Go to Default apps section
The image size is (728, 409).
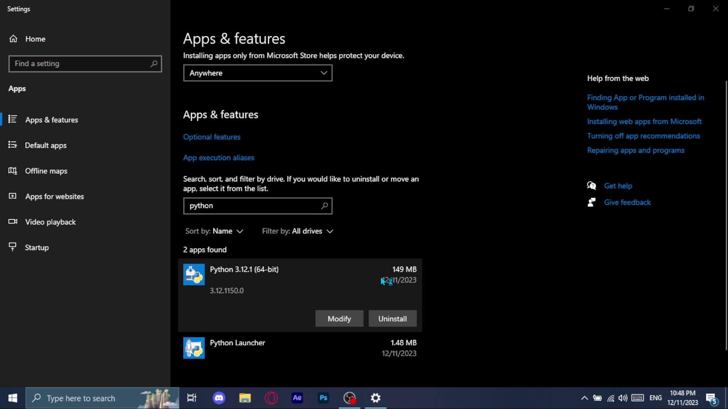45,145
